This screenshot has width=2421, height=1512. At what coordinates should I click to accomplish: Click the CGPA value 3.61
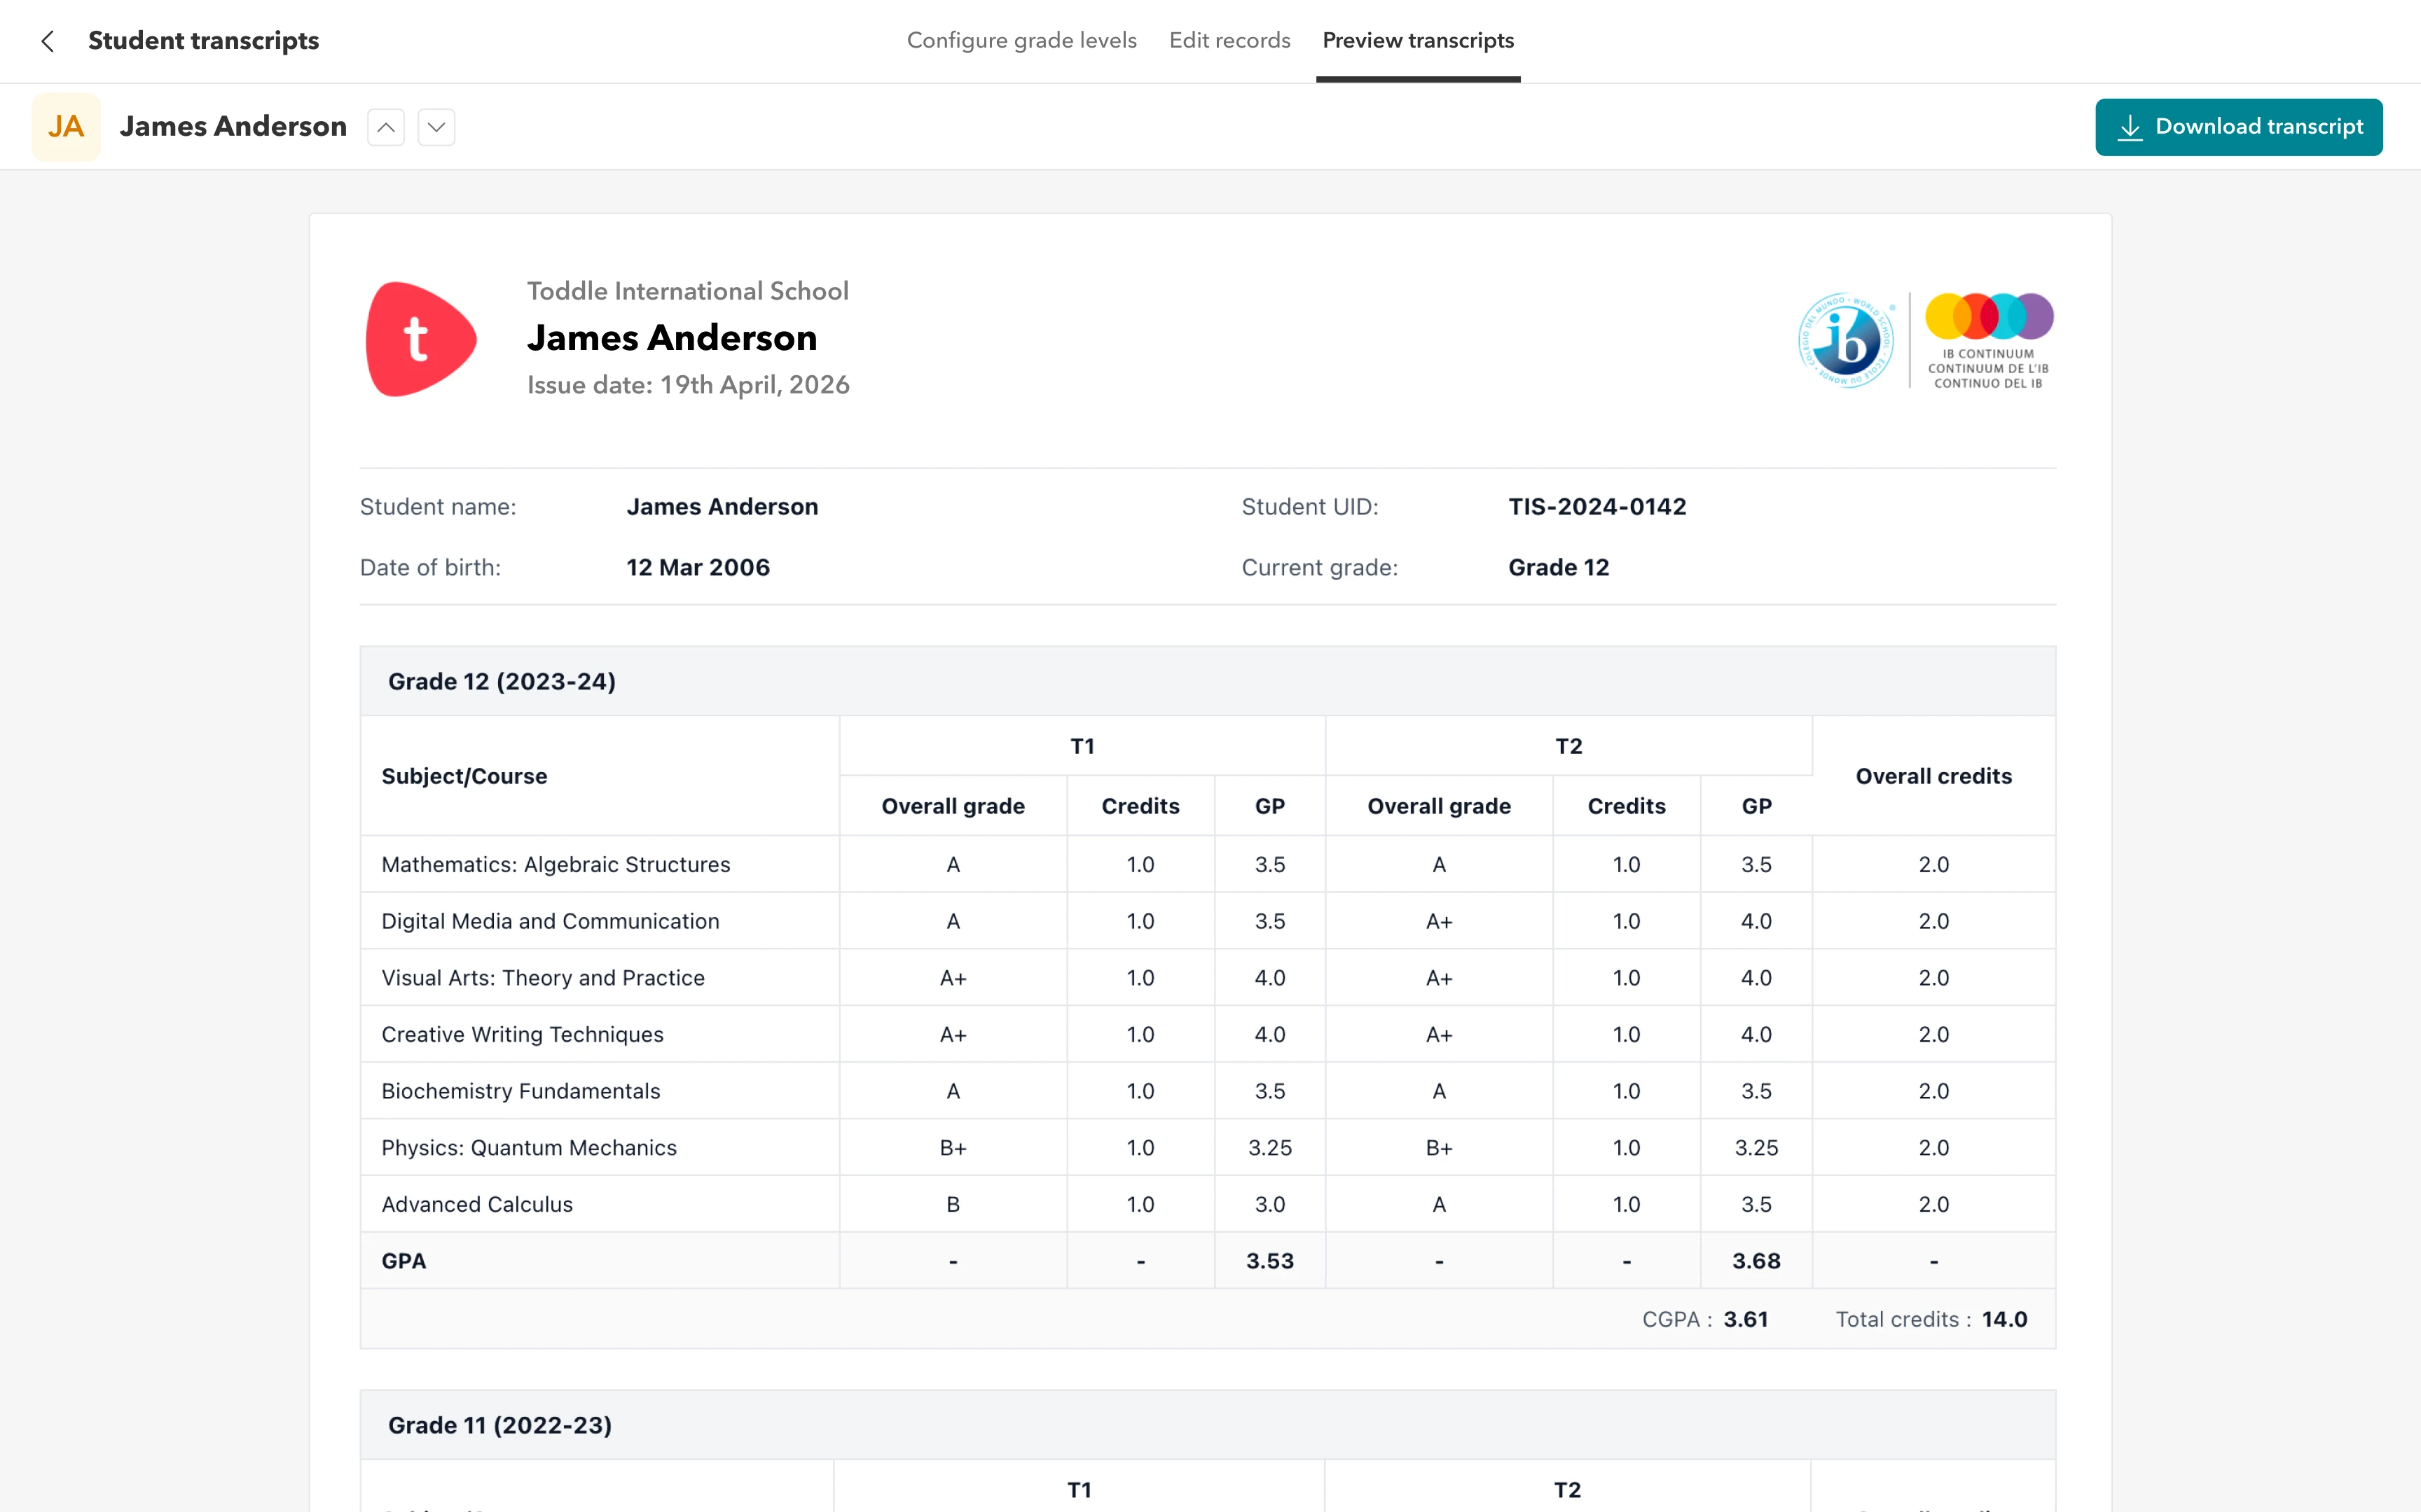pyautogui.click(x=1746, y=1320)
